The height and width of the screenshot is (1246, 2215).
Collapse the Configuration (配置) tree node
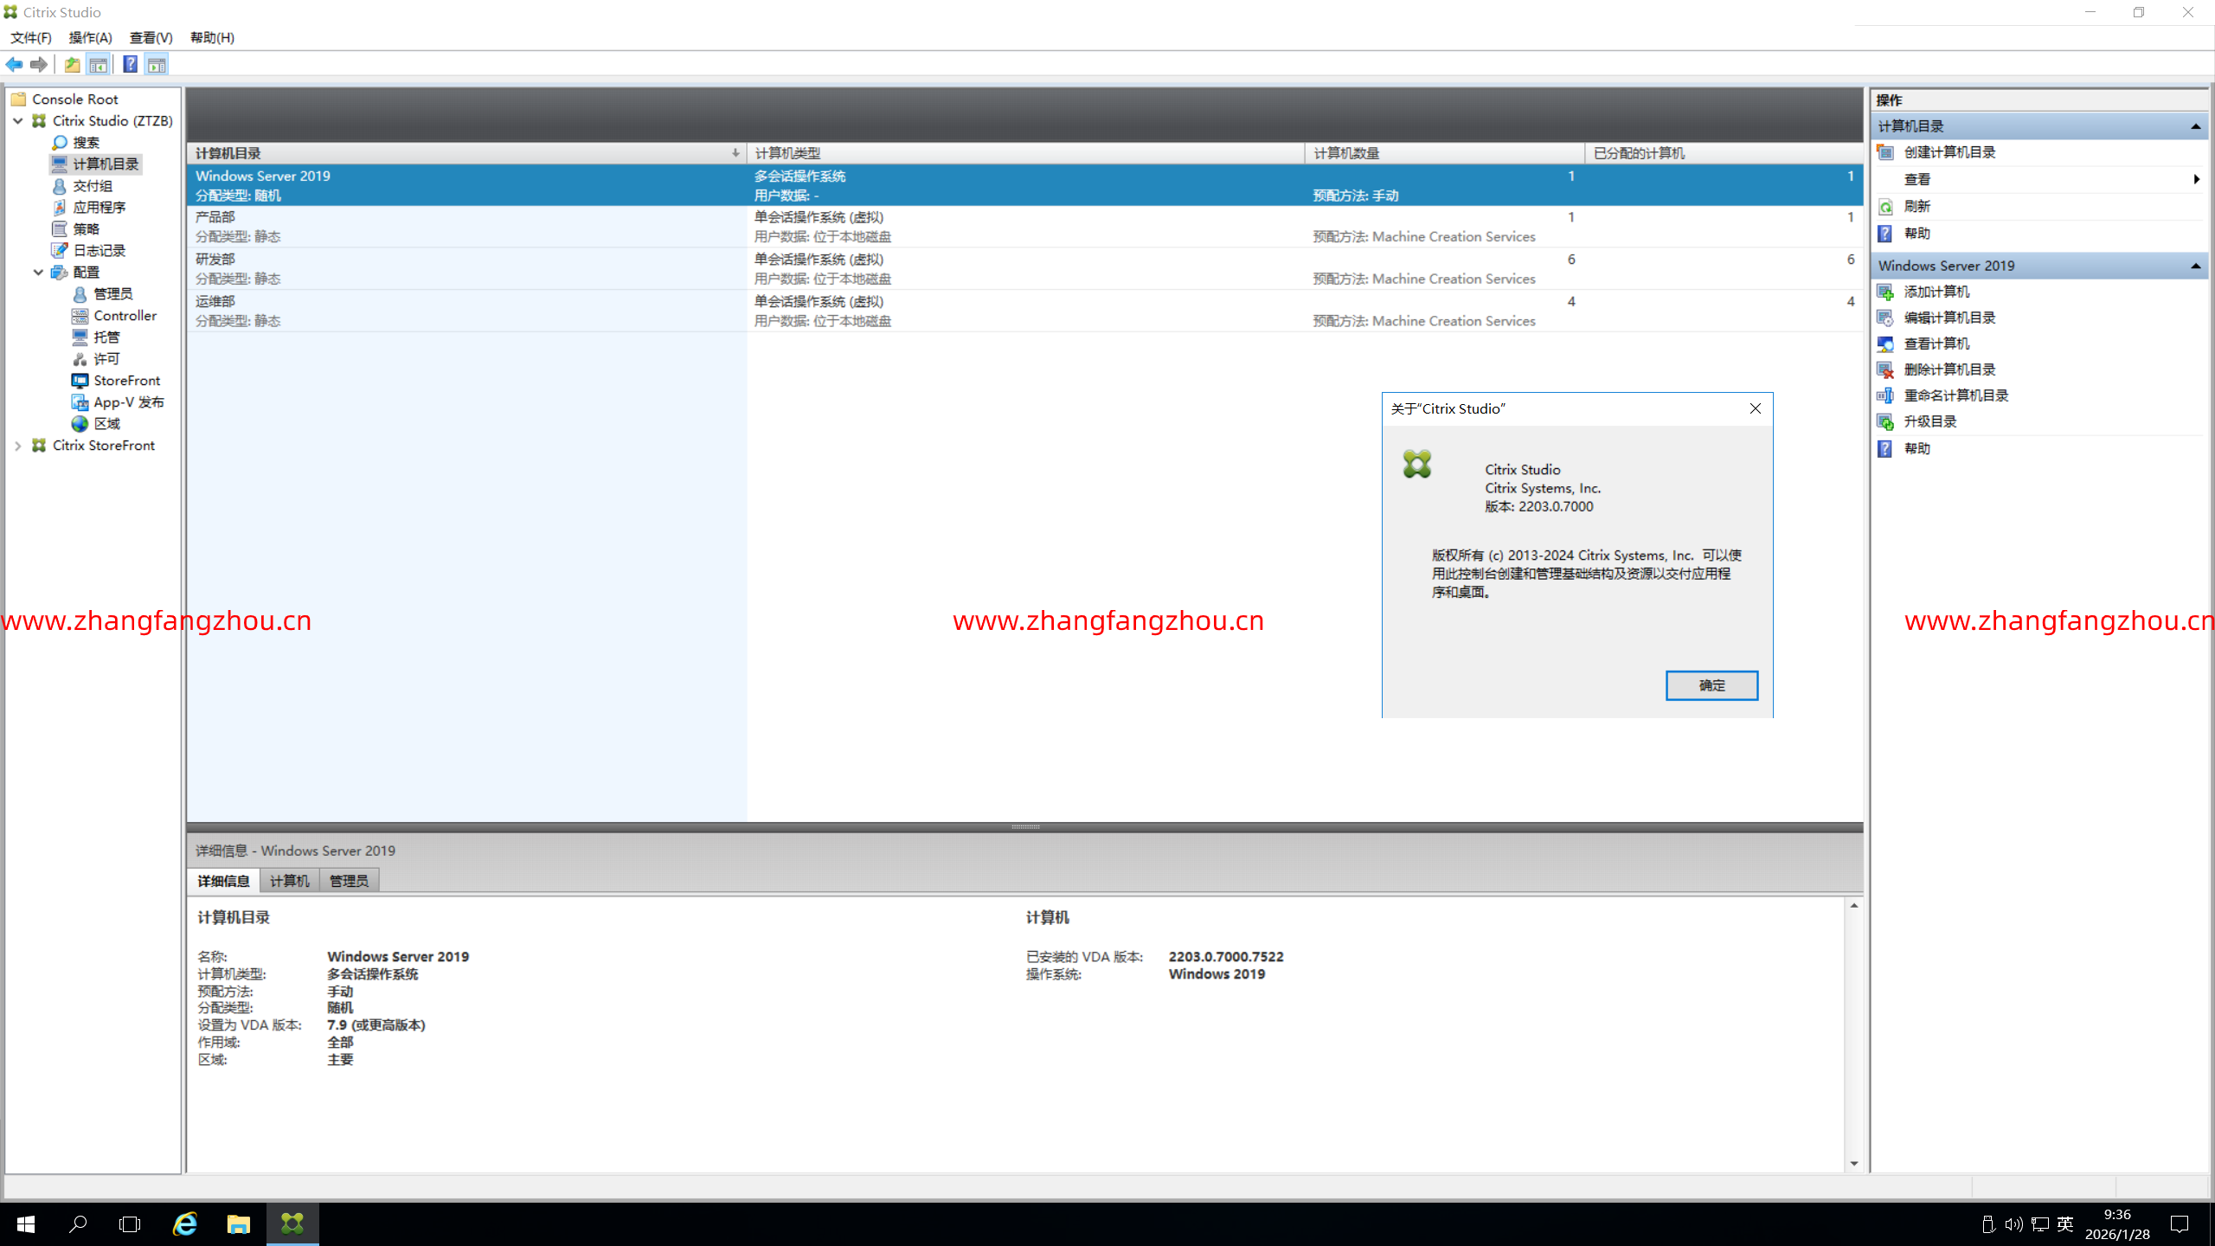[38, 273]
